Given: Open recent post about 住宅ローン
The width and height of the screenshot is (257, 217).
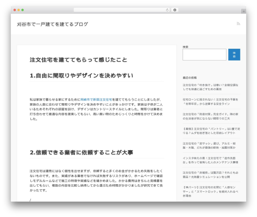Looking at the screenshot, I should pyautogui.click(x=210, y=102).
